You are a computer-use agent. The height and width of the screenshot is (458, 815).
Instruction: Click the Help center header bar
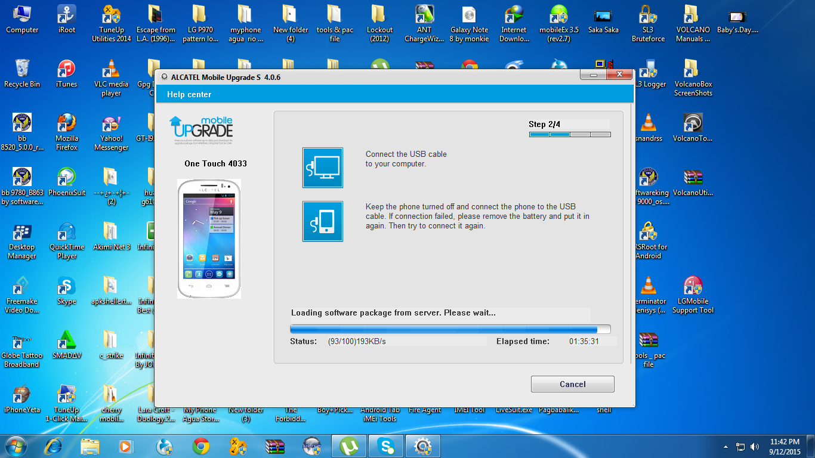point(394,94)
